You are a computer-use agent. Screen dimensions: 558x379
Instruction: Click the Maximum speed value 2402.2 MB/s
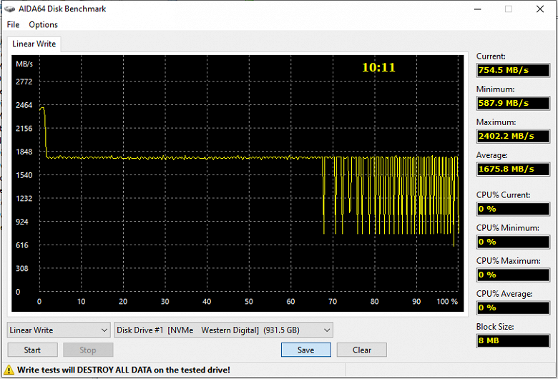pos(513,136)
